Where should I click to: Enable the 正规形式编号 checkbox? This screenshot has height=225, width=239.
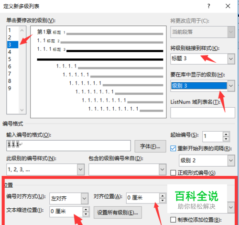coord(173,173)
